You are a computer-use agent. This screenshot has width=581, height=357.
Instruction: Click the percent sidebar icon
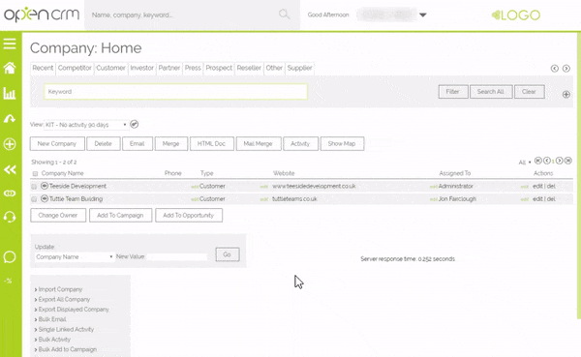tap(9, 281)
